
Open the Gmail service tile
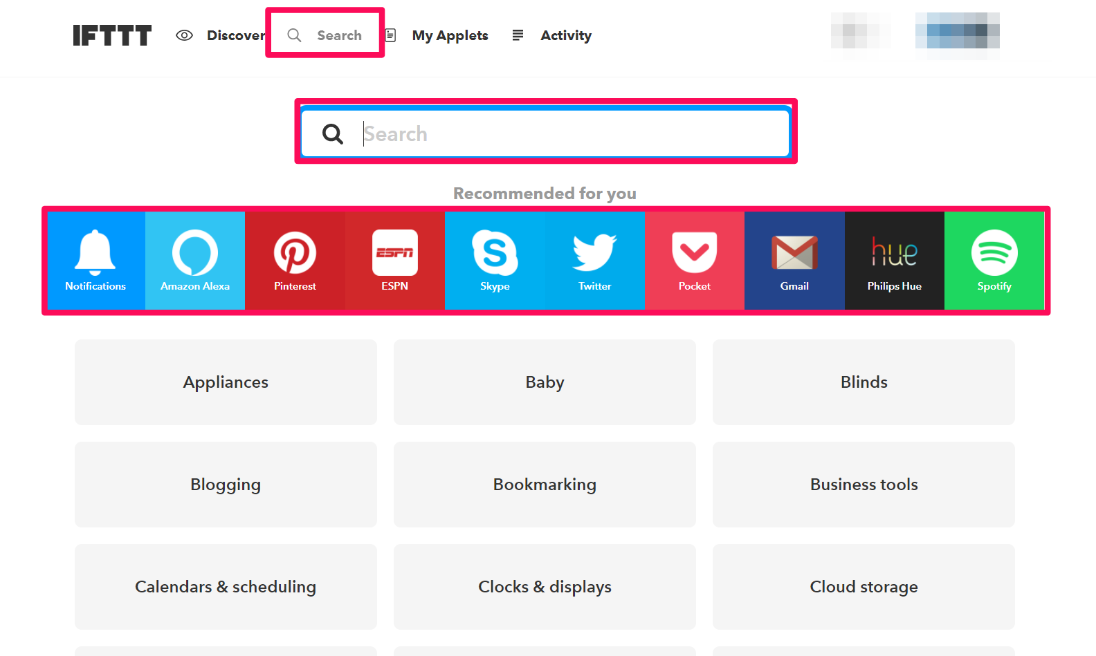click(x=794, y=261)
